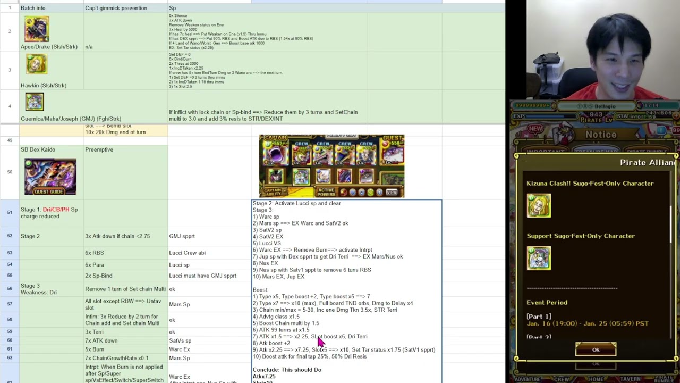Select the Hawkin character icon in spreadsheet
Image resolution: width=680 pixels, height=383 pixels.
point(36,64)
